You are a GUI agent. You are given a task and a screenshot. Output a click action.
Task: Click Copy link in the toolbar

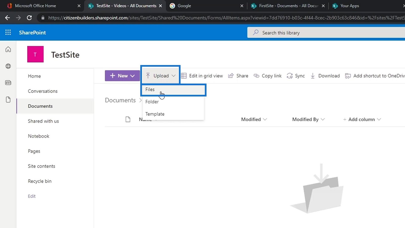click(x=268, y=76)
